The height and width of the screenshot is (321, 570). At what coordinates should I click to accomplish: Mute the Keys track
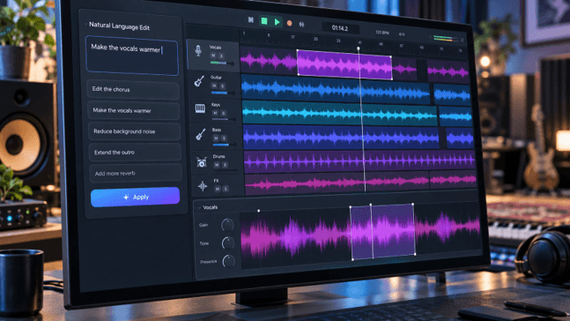pos(215,113)
